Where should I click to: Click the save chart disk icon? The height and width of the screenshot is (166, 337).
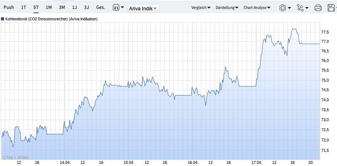tap(332, 7)
